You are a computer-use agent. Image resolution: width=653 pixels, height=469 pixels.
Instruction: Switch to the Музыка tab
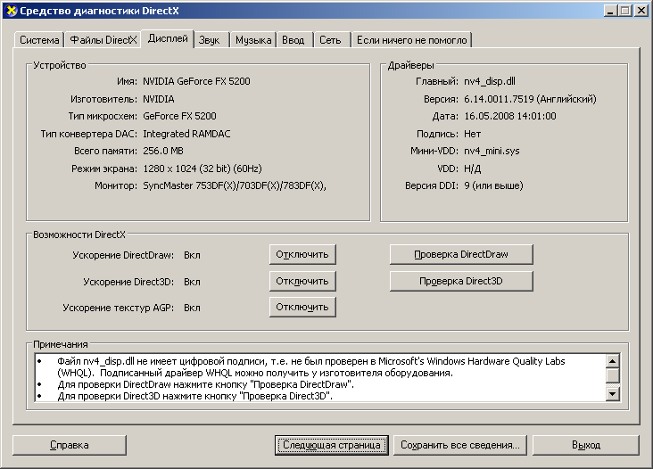click(253, 41)
